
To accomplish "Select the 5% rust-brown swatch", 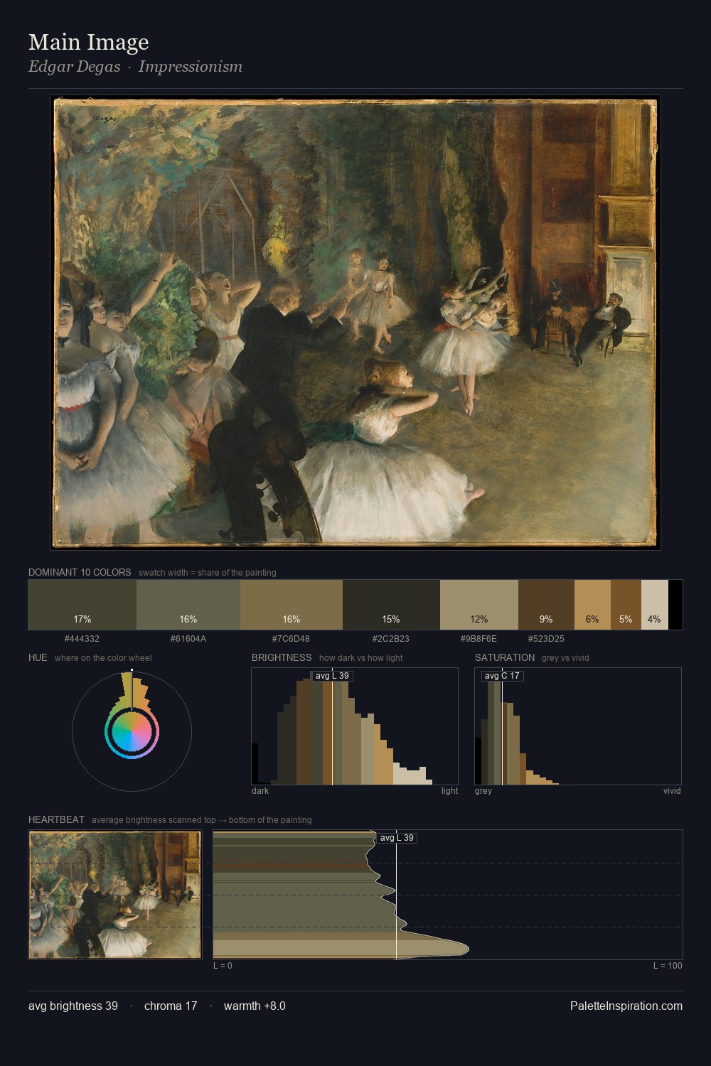I will pyautogui.click(x=626, y=605).
